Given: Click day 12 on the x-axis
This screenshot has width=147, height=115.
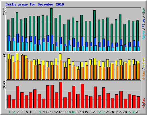Looking at the screenshot, I should point(56,112).
